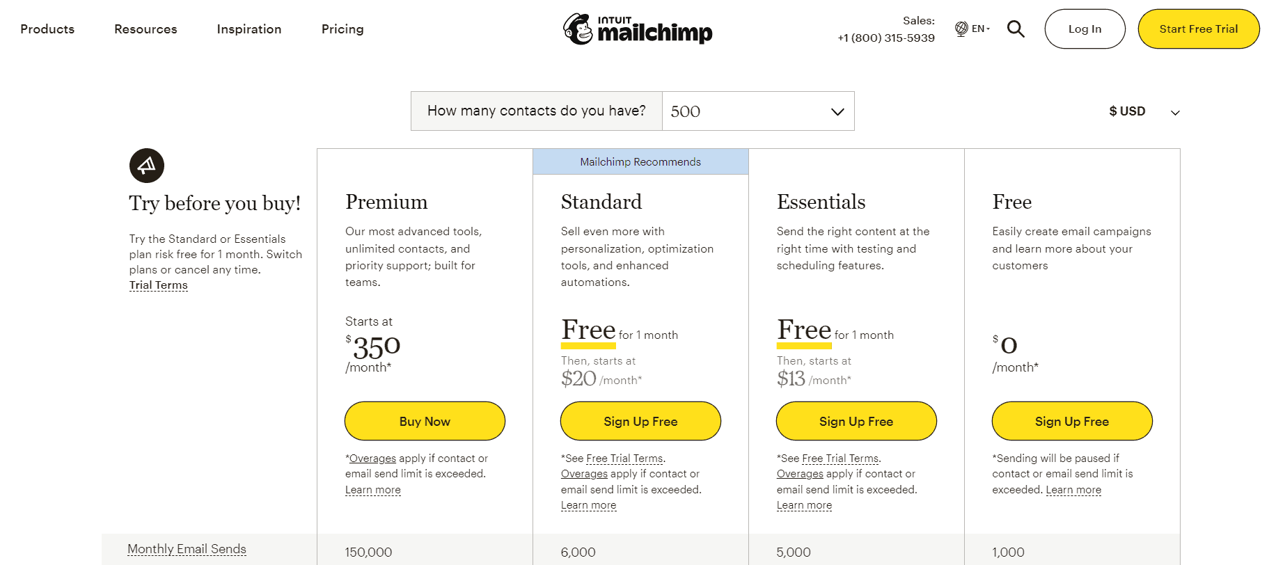Click the Mailchimp monkey logo
1269x565 pixels.
point(578,29)
